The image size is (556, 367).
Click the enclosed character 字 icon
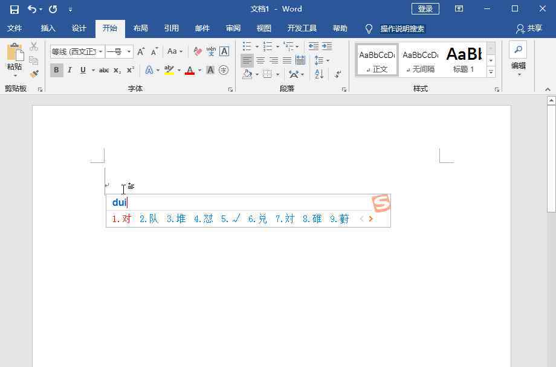224,70
